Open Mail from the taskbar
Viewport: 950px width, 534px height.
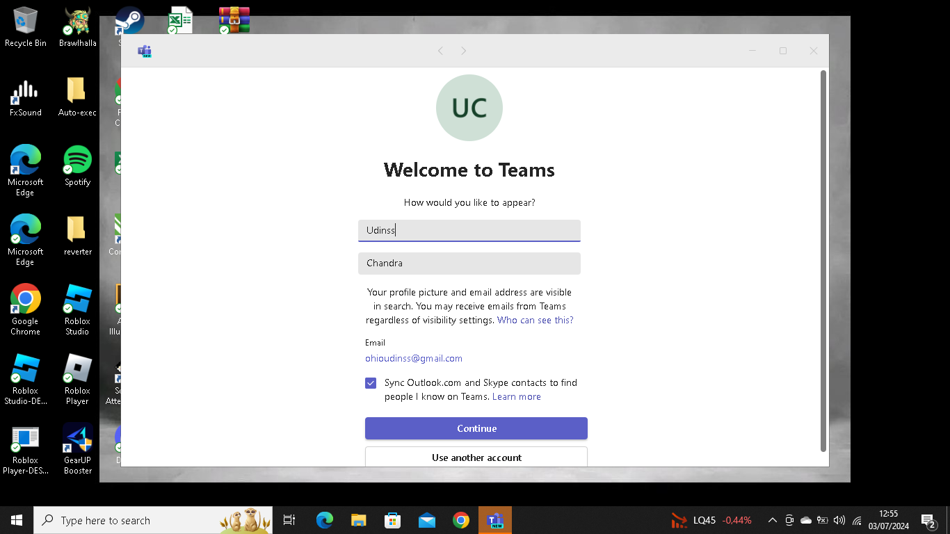click(x=426, y=520)
